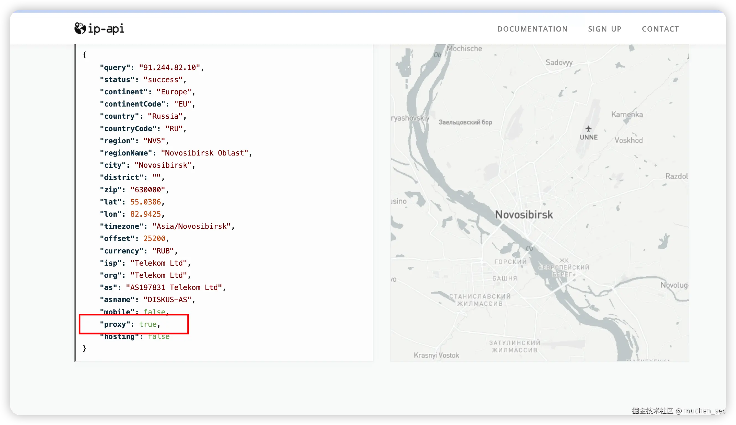This screenshot has width=736, height=425.
Task: Click the Заельцовский бор map label
Action: tap(465, 122)
